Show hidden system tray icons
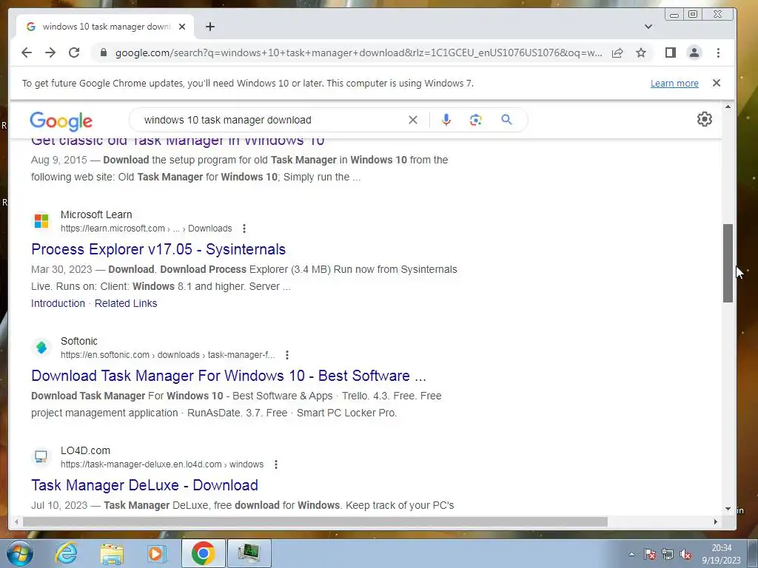This screenshot has height=568, width=758. tap(631, 554)
